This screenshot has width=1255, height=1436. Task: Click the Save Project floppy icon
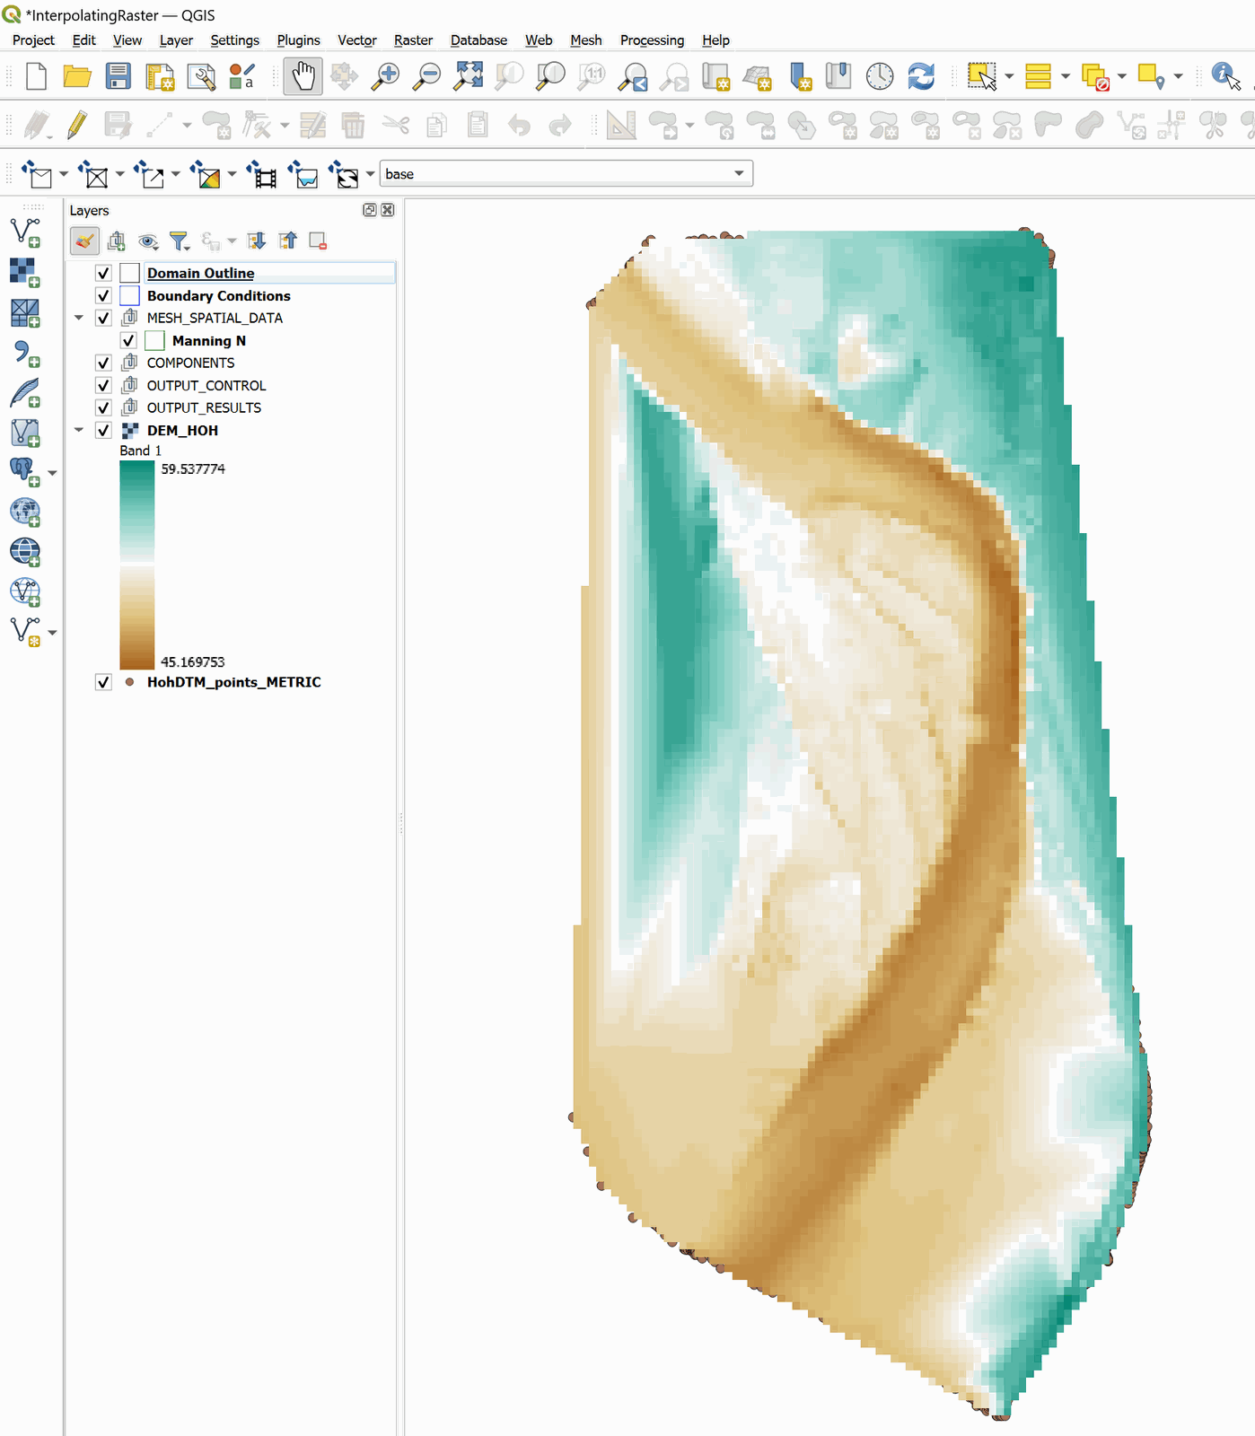tap(118, 76)
